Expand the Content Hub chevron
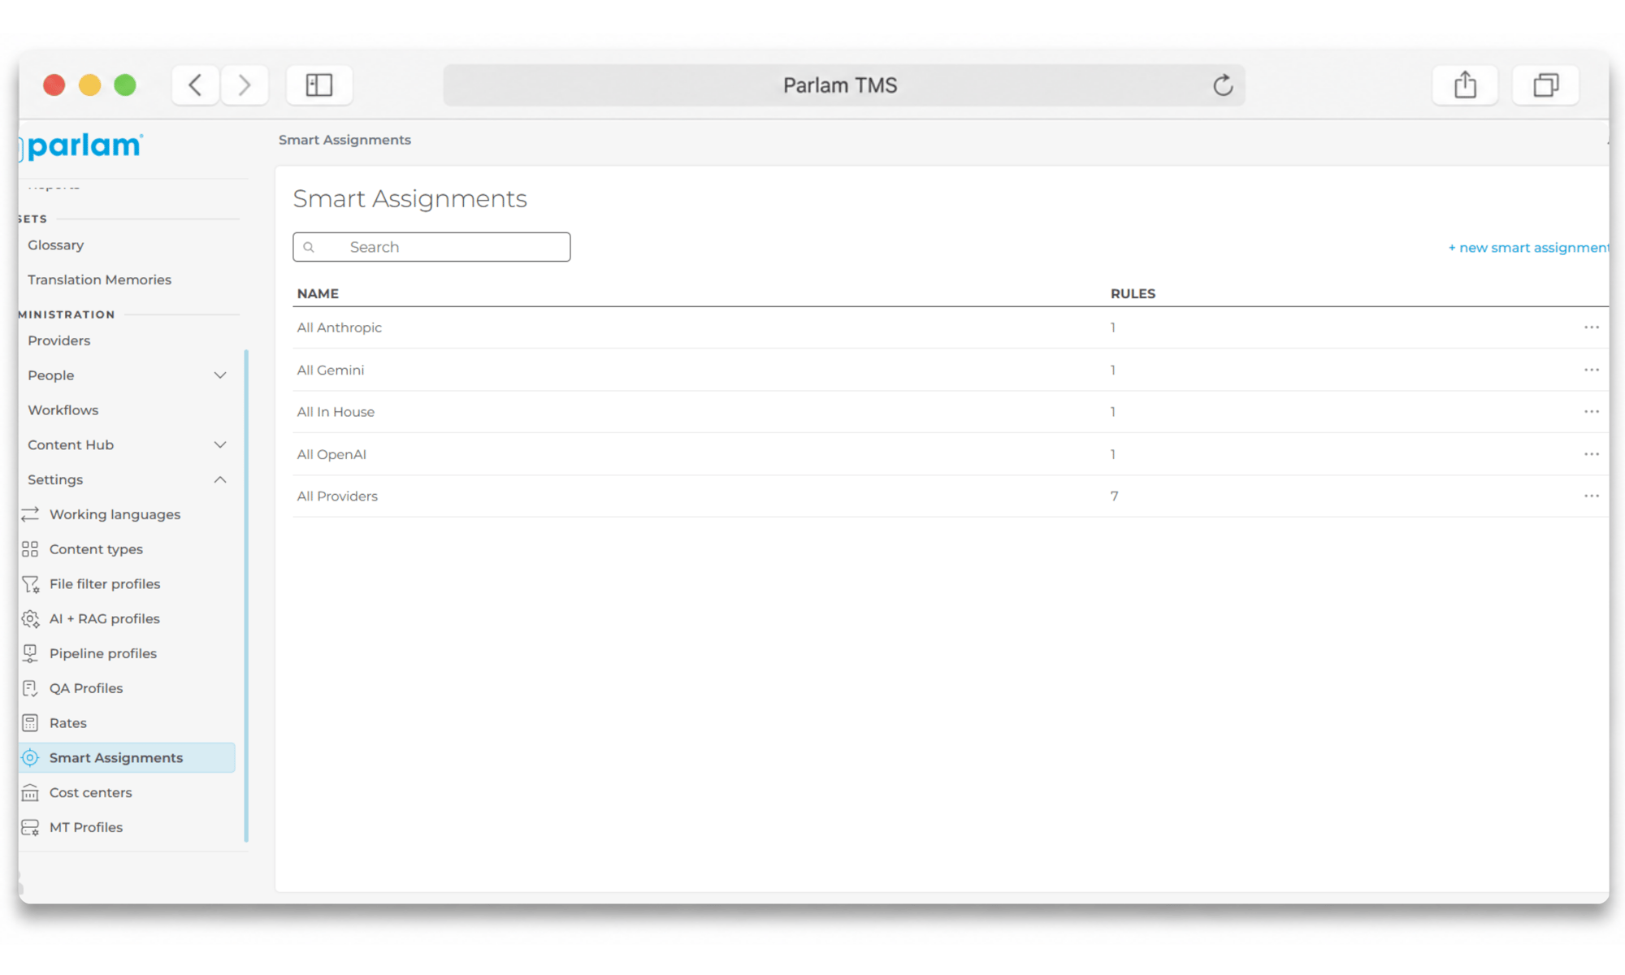The height and width of the screenshot is (975, 1625). coord(220,445)
